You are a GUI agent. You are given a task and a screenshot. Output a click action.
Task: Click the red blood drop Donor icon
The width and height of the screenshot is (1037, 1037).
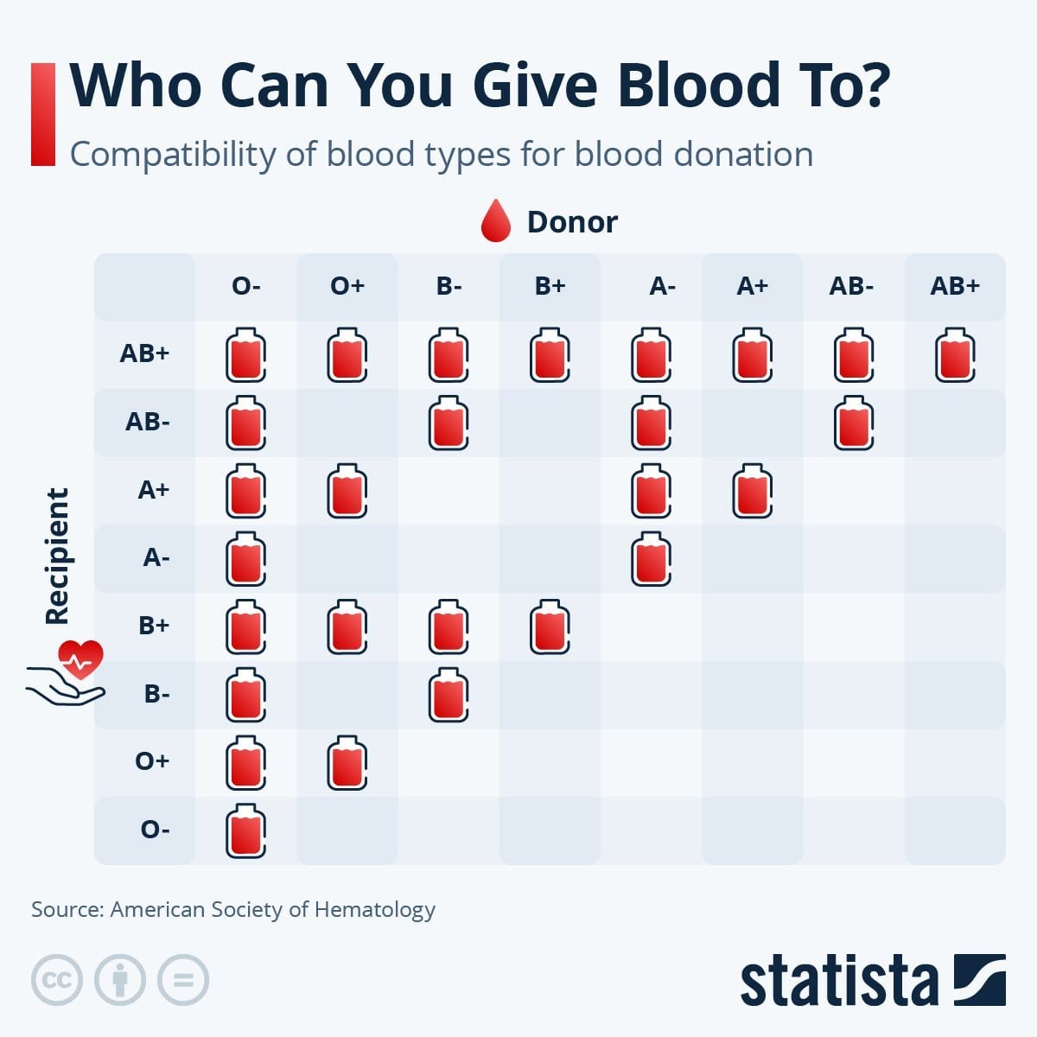pos(495,221)
